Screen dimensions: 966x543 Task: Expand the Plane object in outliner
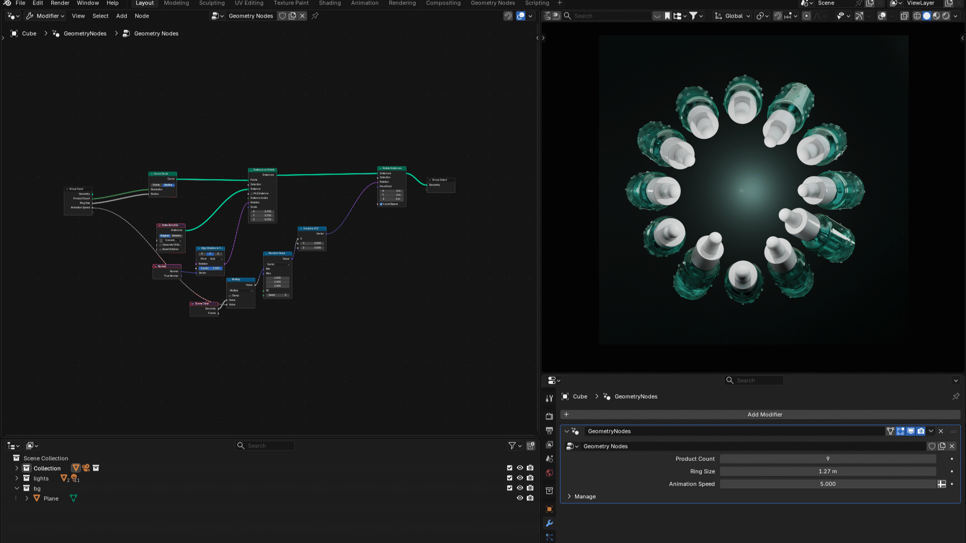pyautogui.click(x=27, y=498)
